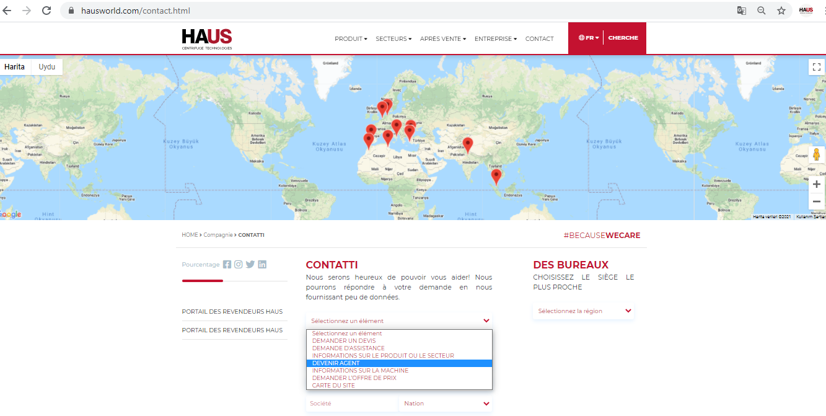The height and width of the screenshot is (416, 826).
Task: Click the Société input field
Action: pyautogui.click(x=351, y=404)
